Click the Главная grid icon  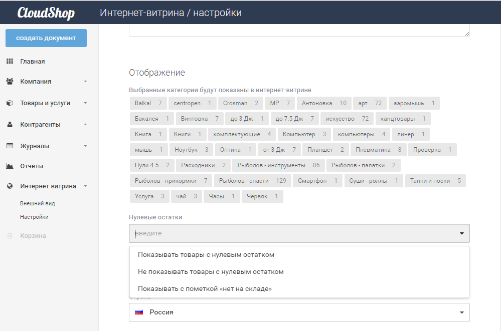pos(10,61)
